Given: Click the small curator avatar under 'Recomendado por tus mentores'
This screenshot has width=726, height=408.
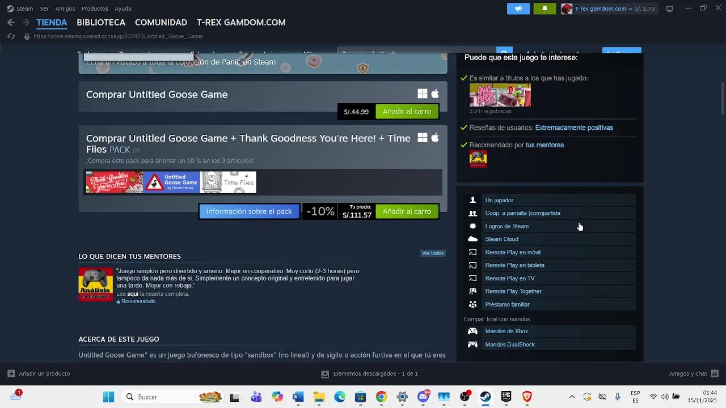Looking at the screenshot, I should [478, 159].
